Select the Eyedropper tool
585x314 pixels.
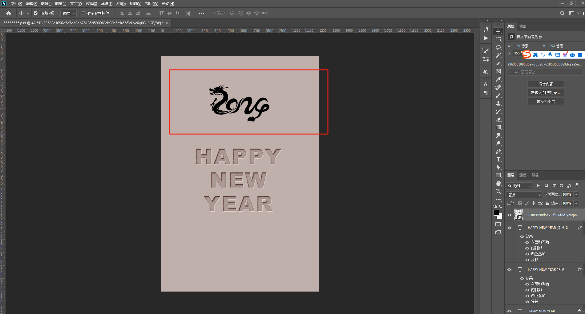pos(498,79)
